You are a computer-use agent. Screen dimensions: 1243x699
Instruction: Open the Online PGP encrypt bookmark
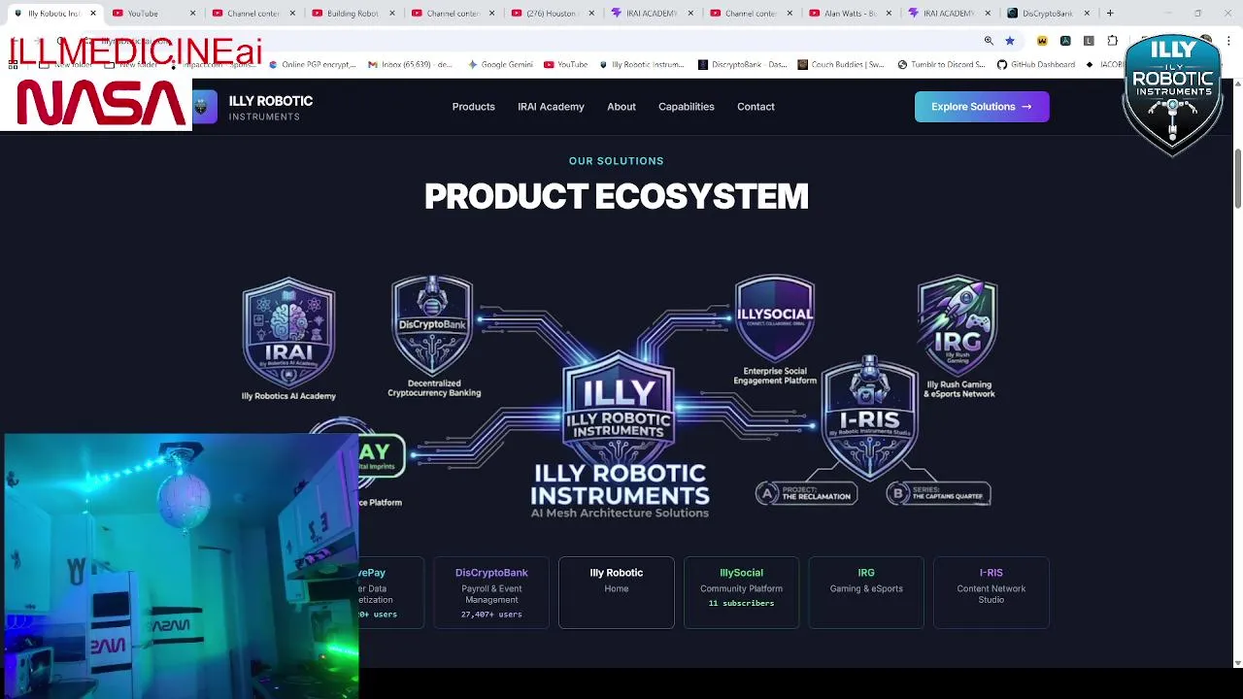pos(313,64)
